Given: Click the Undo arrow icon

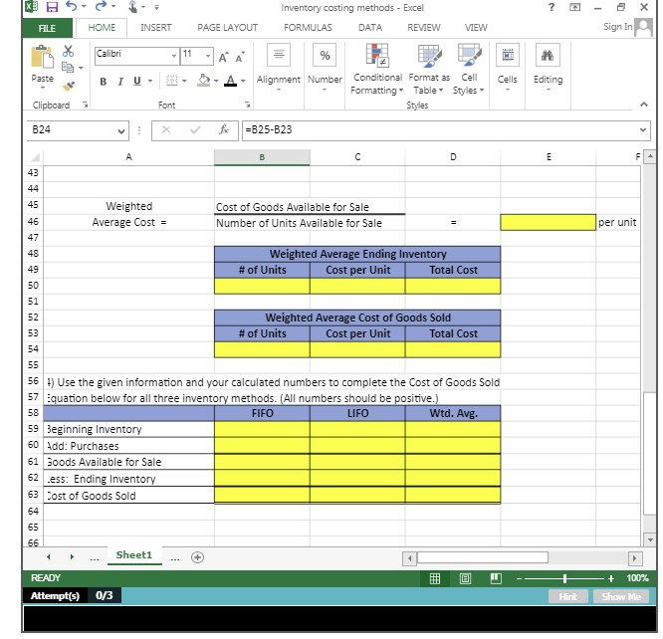Looking at the screenshot, I should point(73,6).
